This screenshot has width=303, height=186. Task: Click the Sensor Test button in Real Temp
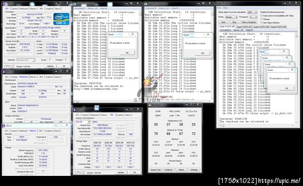pos(156,170)
